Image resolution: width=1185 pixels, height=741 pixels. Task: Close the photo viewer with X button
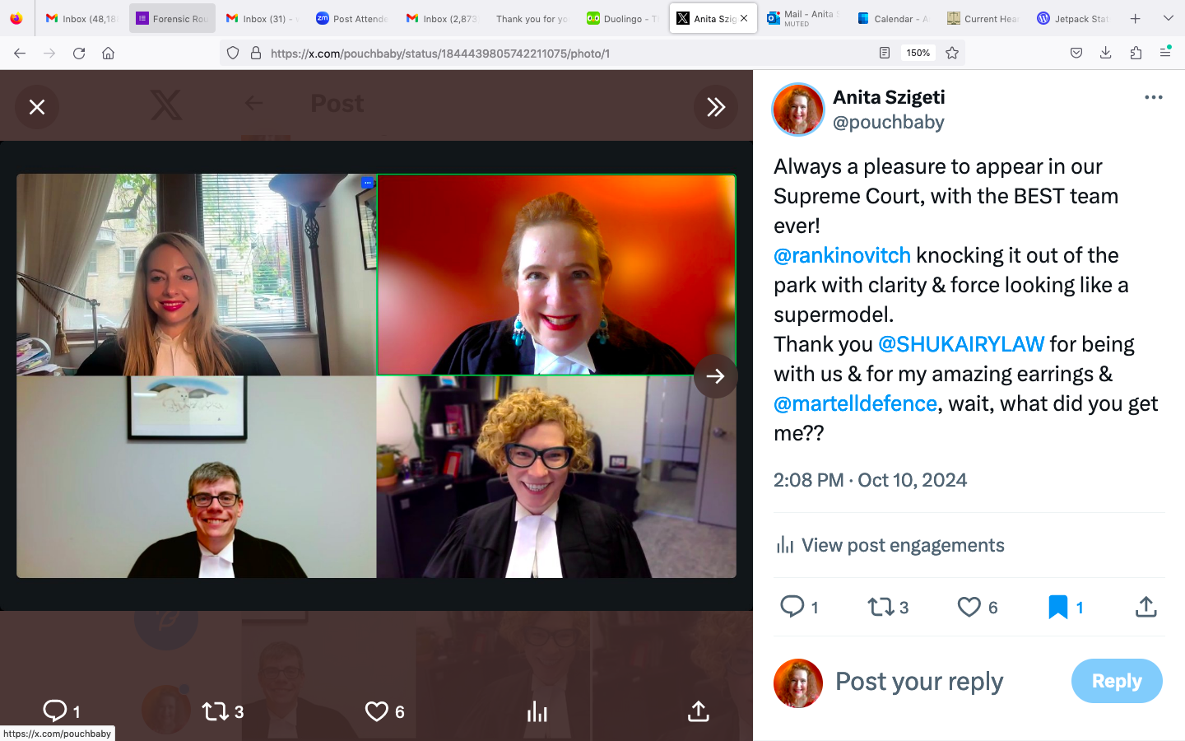point(37,107)
